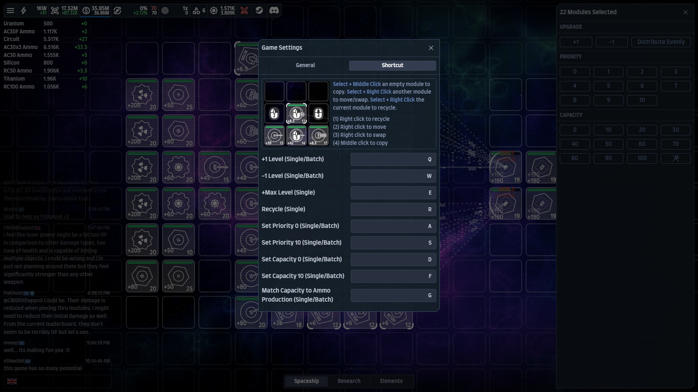Click the Silicon resource row

pos(45,63)
